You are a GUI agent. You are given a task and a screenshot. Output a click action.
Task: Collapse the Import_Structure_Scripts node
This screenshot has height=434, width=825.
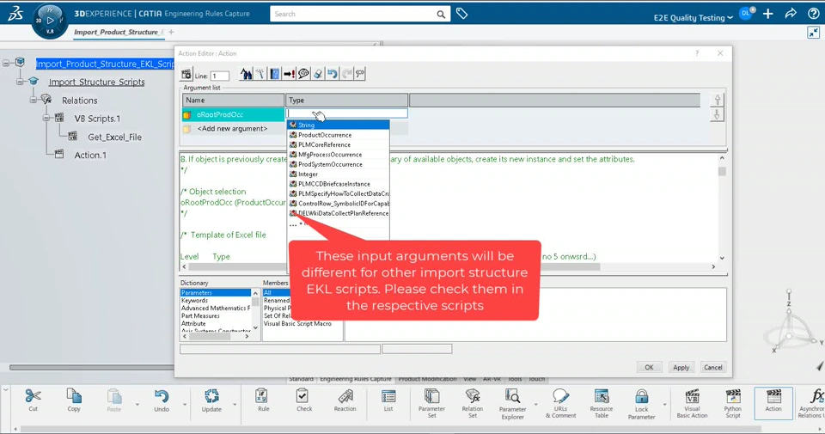coord(20,82)
